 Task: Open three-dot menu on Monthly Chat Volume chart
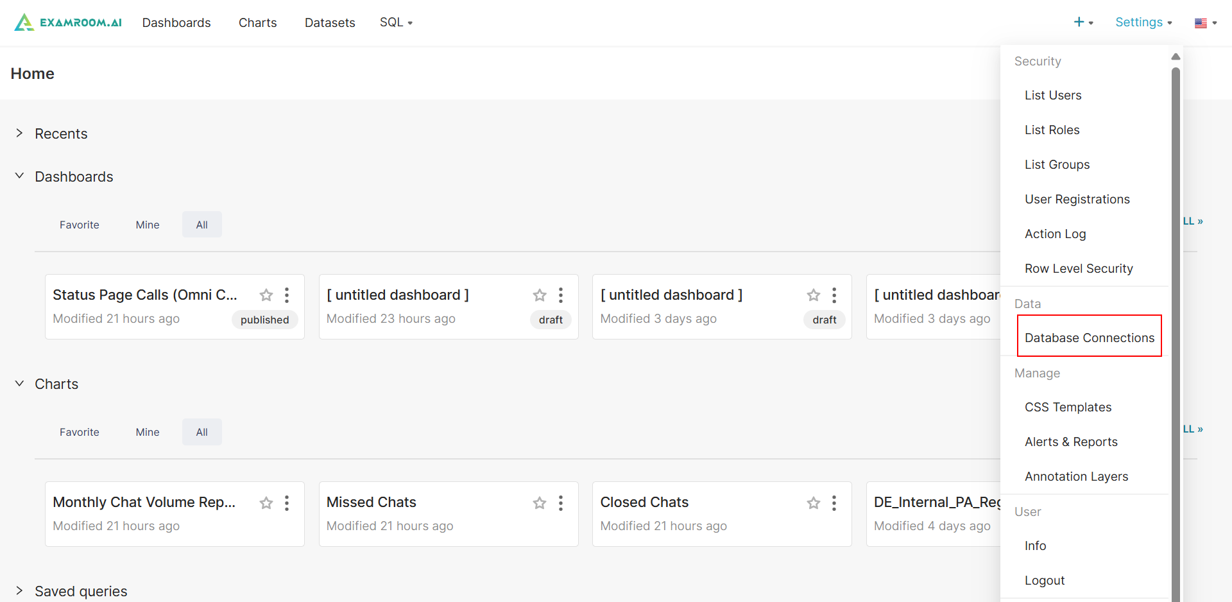tap(287, 503)
